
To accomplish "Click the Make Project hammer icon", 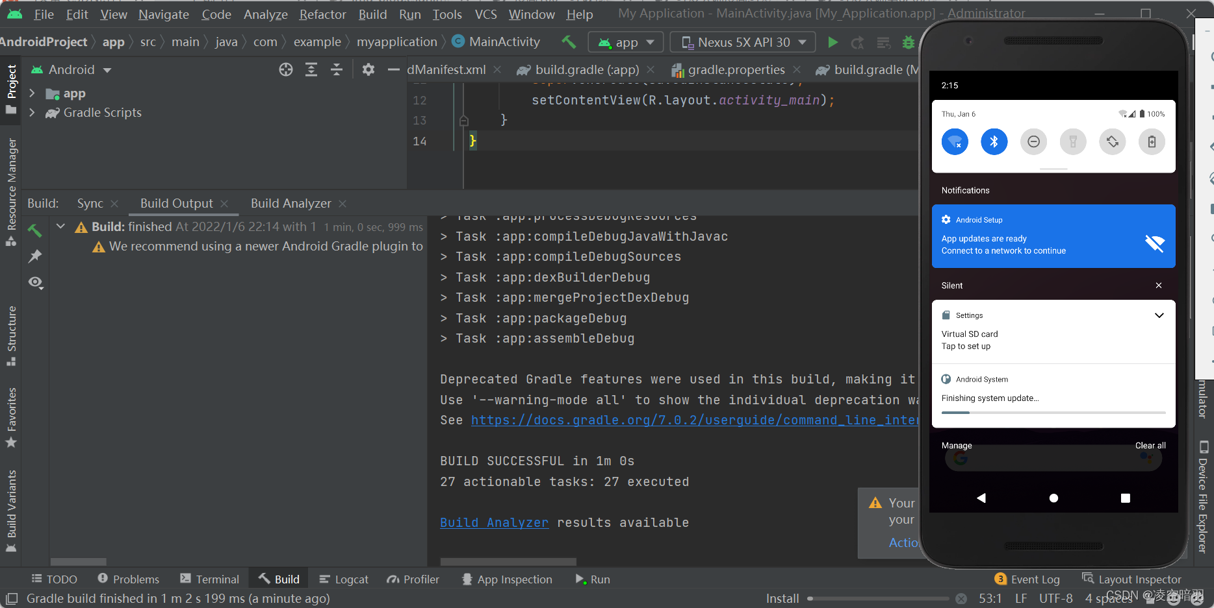I will click(x=569, y=42).
